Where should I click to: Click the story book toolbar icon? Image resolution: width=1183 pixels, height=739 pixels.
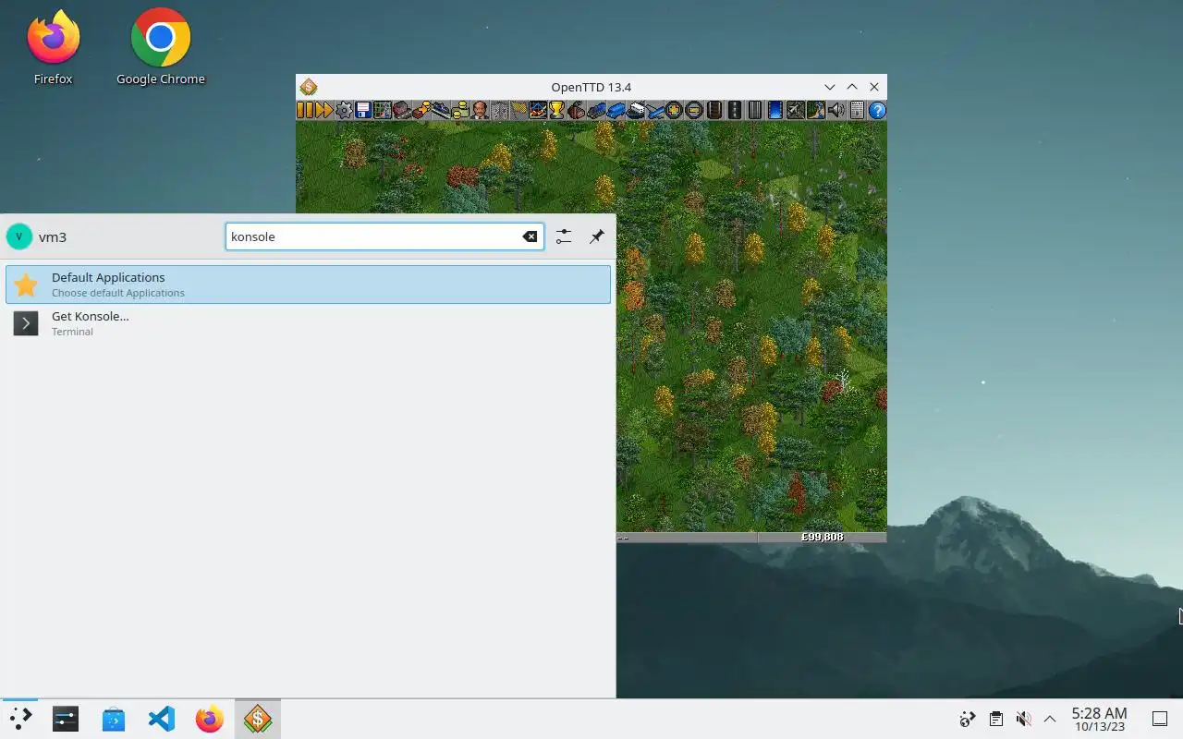click(x=499, y=111)
